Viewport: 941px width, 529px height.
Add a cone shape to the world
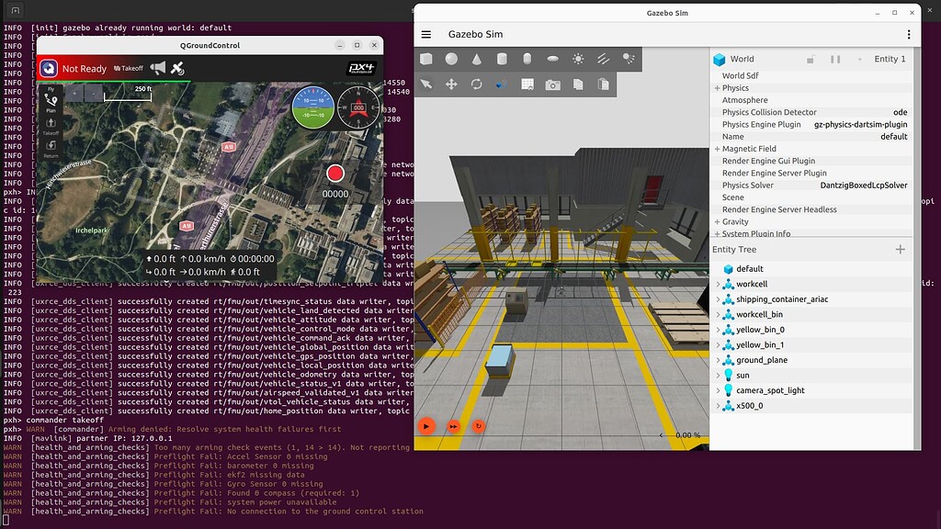click(477, 59)
